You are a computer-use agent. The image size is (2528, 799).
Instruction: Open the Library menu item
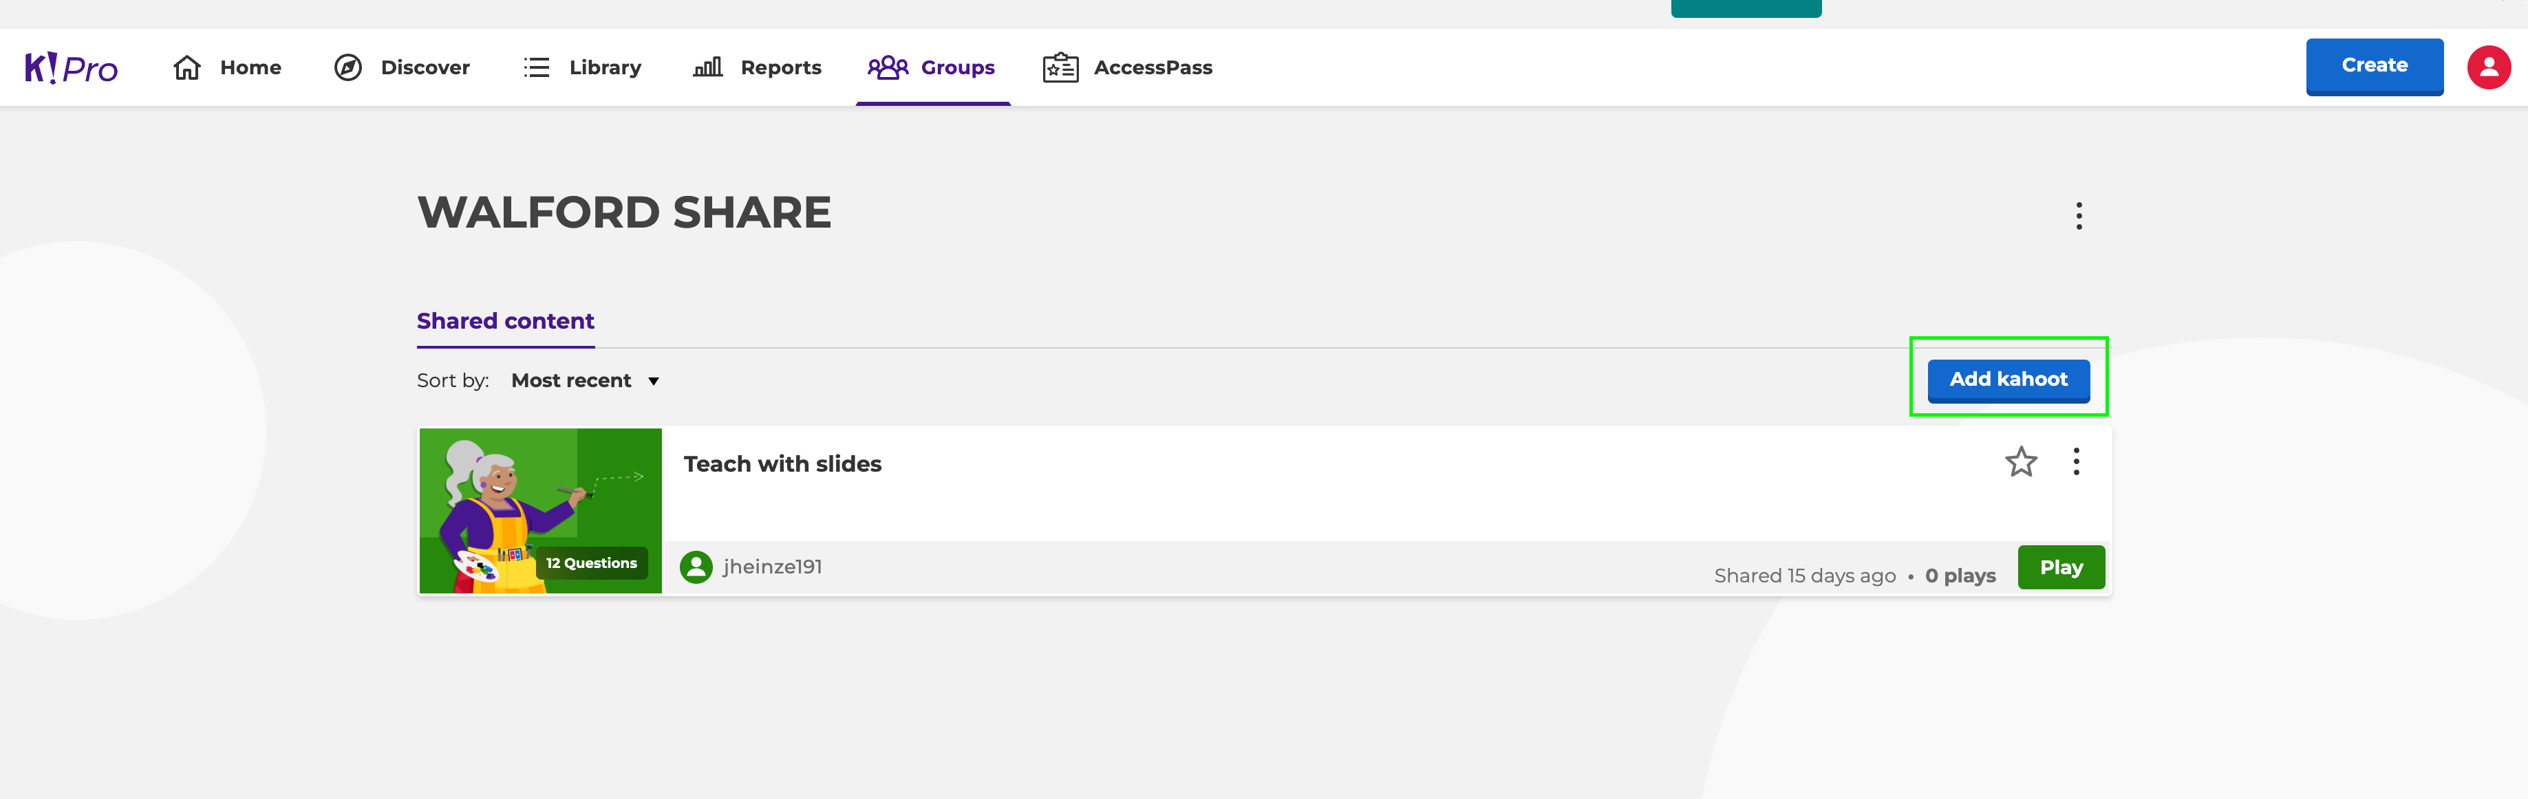pyautogui.click(x=605, y=67)
